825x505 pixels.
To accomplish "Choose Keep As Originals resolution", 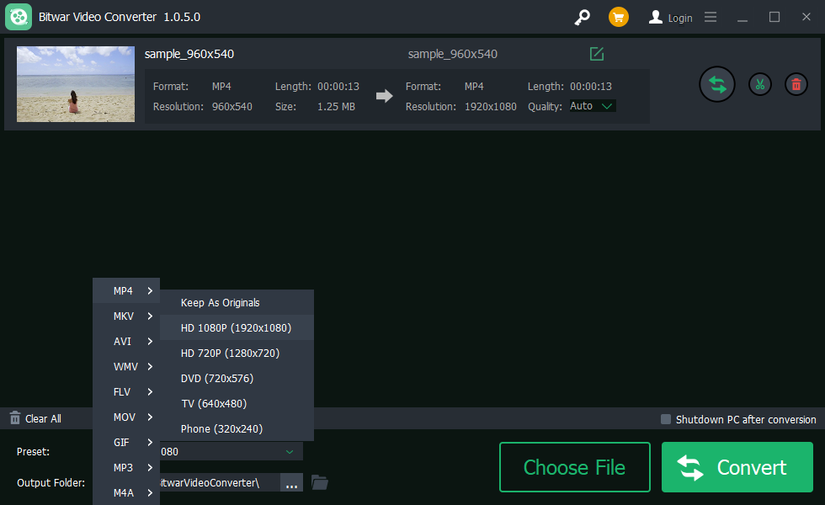I will 237,302.
